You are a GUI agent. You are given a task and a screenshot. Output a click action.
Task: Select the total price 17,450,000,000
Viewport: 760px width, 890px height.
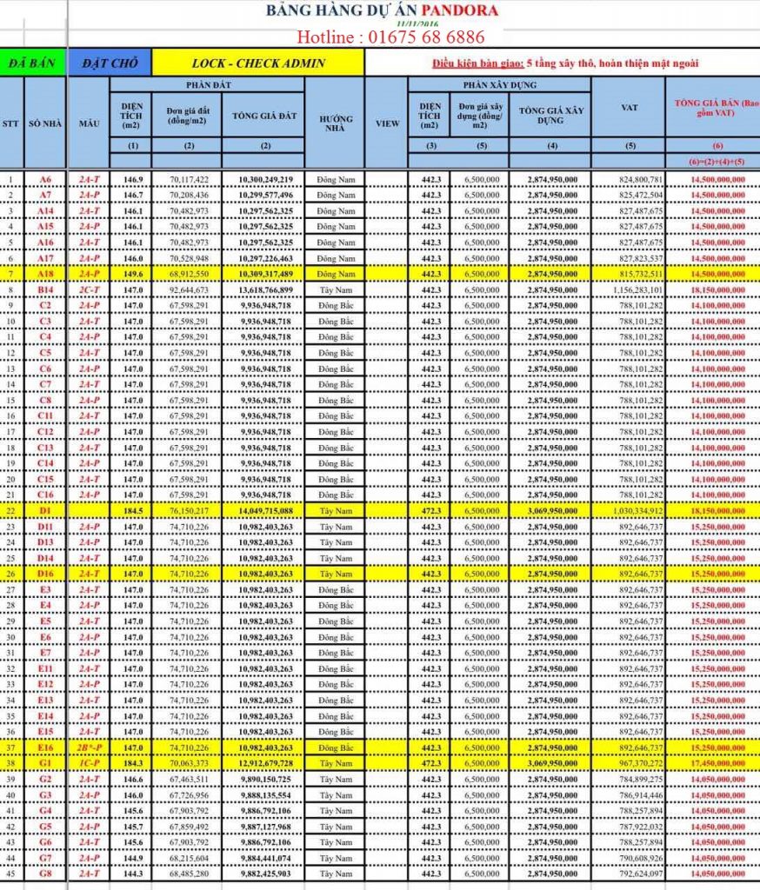[x=717, y=763]
